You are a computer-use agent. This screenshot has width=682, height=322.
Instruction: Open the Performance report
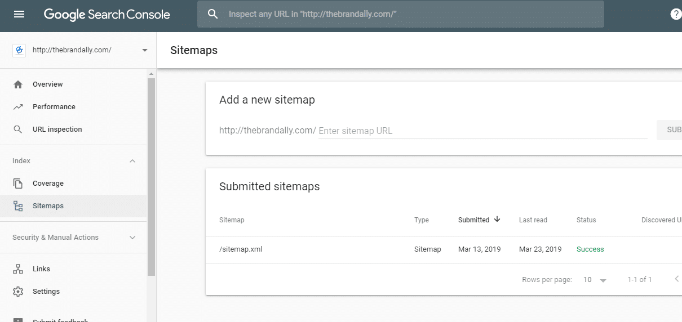tap(54, 107)
